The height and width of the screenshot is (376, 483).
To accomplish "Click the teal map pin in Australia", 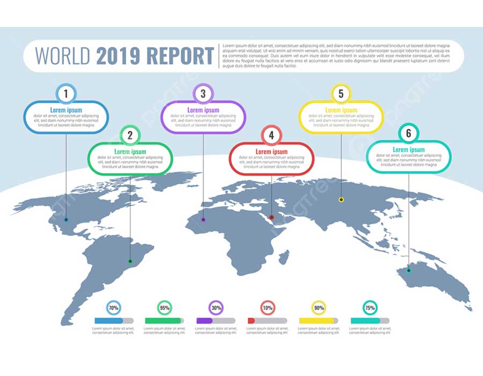I will (x=409, y=271).
